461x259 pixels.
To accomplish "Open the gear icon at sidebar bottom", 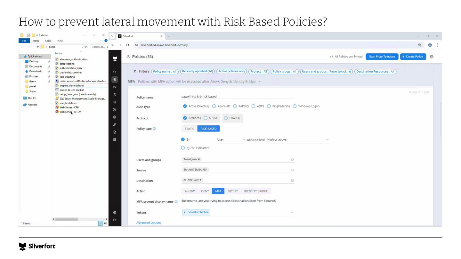I will [x=115, y=212].
